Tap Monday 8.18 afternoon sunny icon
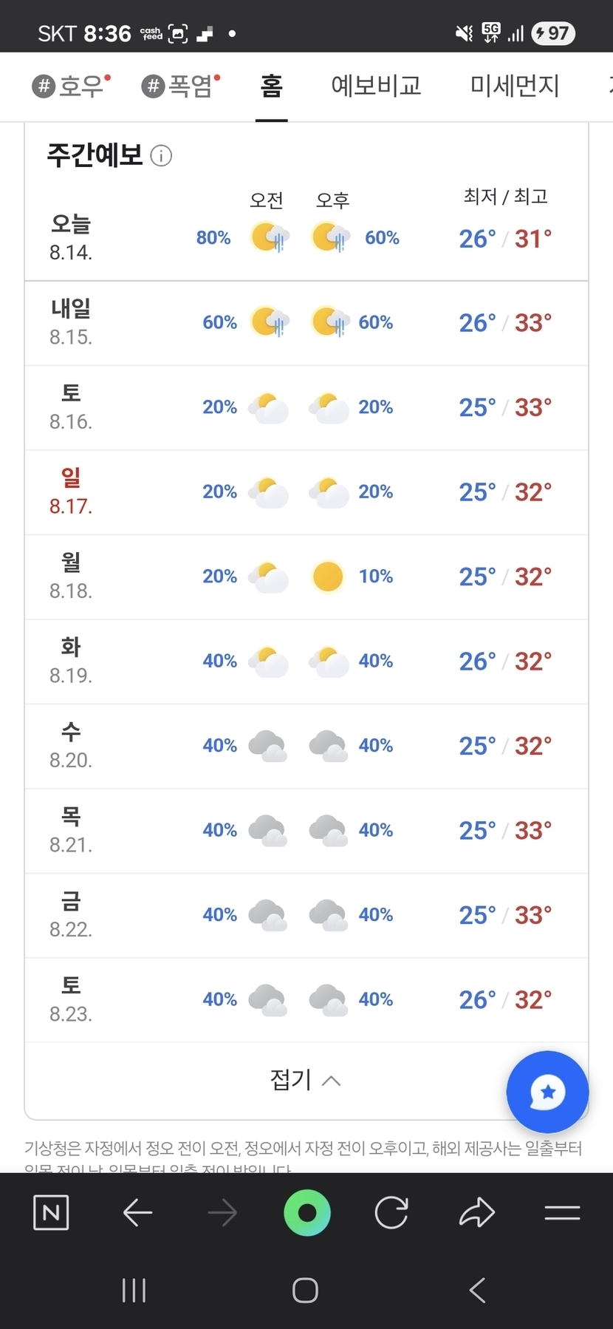Viewport: 613px width, 1329px height. [328, 577]
